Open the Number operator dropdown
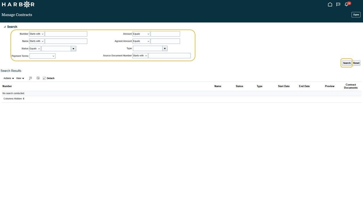Viewport: 363px width, 204px height. 37,34
